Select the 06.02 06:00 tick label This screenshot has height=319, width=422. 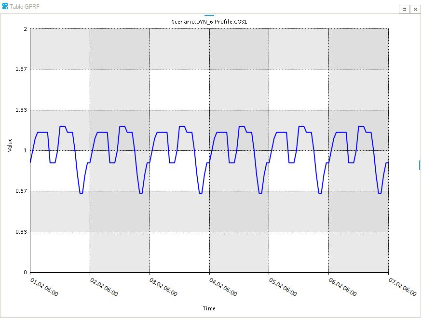[344, 286]
